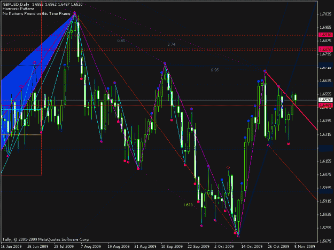Image resolution: width=334 pixels, height=250 pixels.
Task: Click the 1.6955 price axis label
Action: [x=325, y=28]
